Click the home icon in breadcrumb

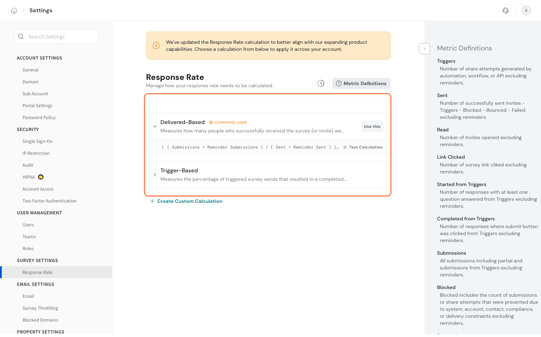click(14, 11)
